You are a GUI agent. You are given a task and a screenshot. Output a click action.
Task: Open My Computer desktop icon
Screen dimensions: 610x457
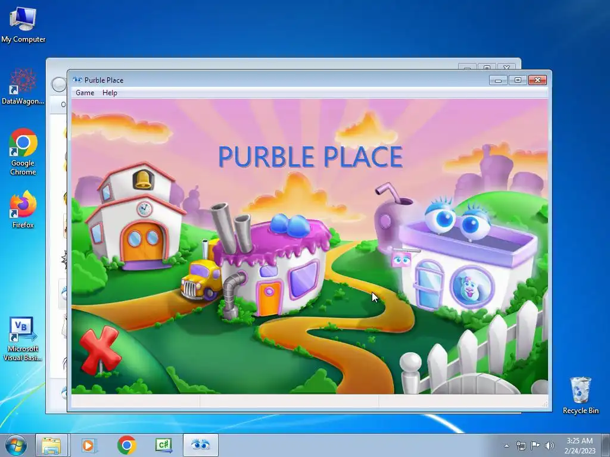click(23, 25)
